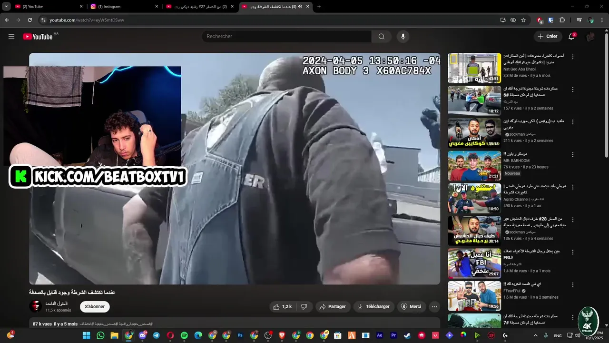This screenshot has width=609, height=343.
Task: Switch to the (1) Instagram tab
Action: point(124,6)
